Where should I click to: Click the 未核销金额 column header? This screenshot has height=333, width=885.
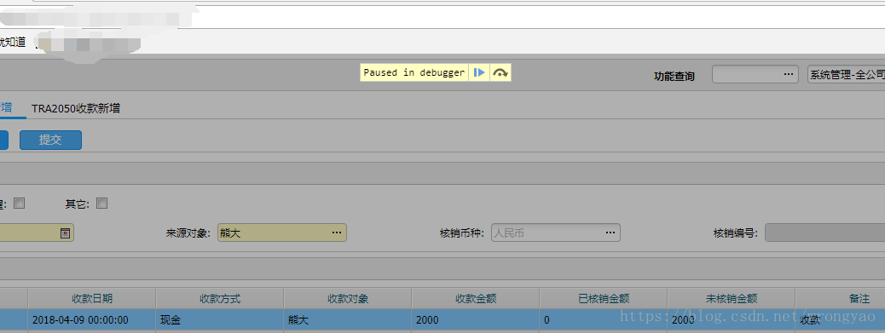[732, 298]
